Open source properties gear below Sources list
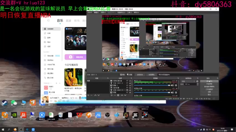 [118, 95]
